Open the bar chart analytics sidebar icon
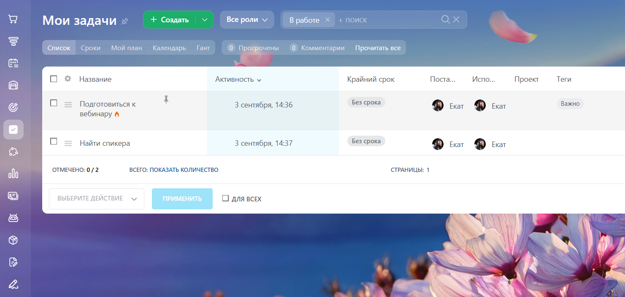Viewport: 625px width, 297px height. (13, 174)
